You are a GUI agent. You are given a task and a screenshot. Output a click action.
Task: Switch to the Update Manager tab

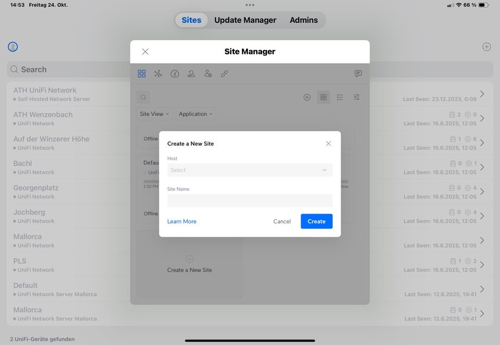tap(245, 20)
